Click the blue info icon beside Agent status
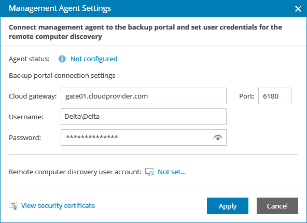The height and width of the screenshot is (223, 307). click(62, 59)
